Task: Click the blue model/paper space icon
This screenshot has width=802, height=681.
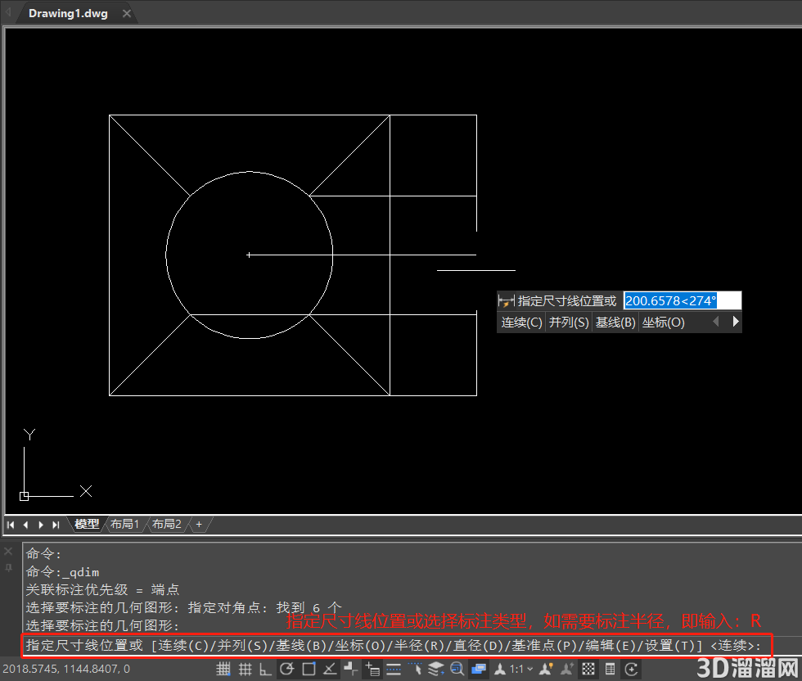Action: (x=479, y=669)
